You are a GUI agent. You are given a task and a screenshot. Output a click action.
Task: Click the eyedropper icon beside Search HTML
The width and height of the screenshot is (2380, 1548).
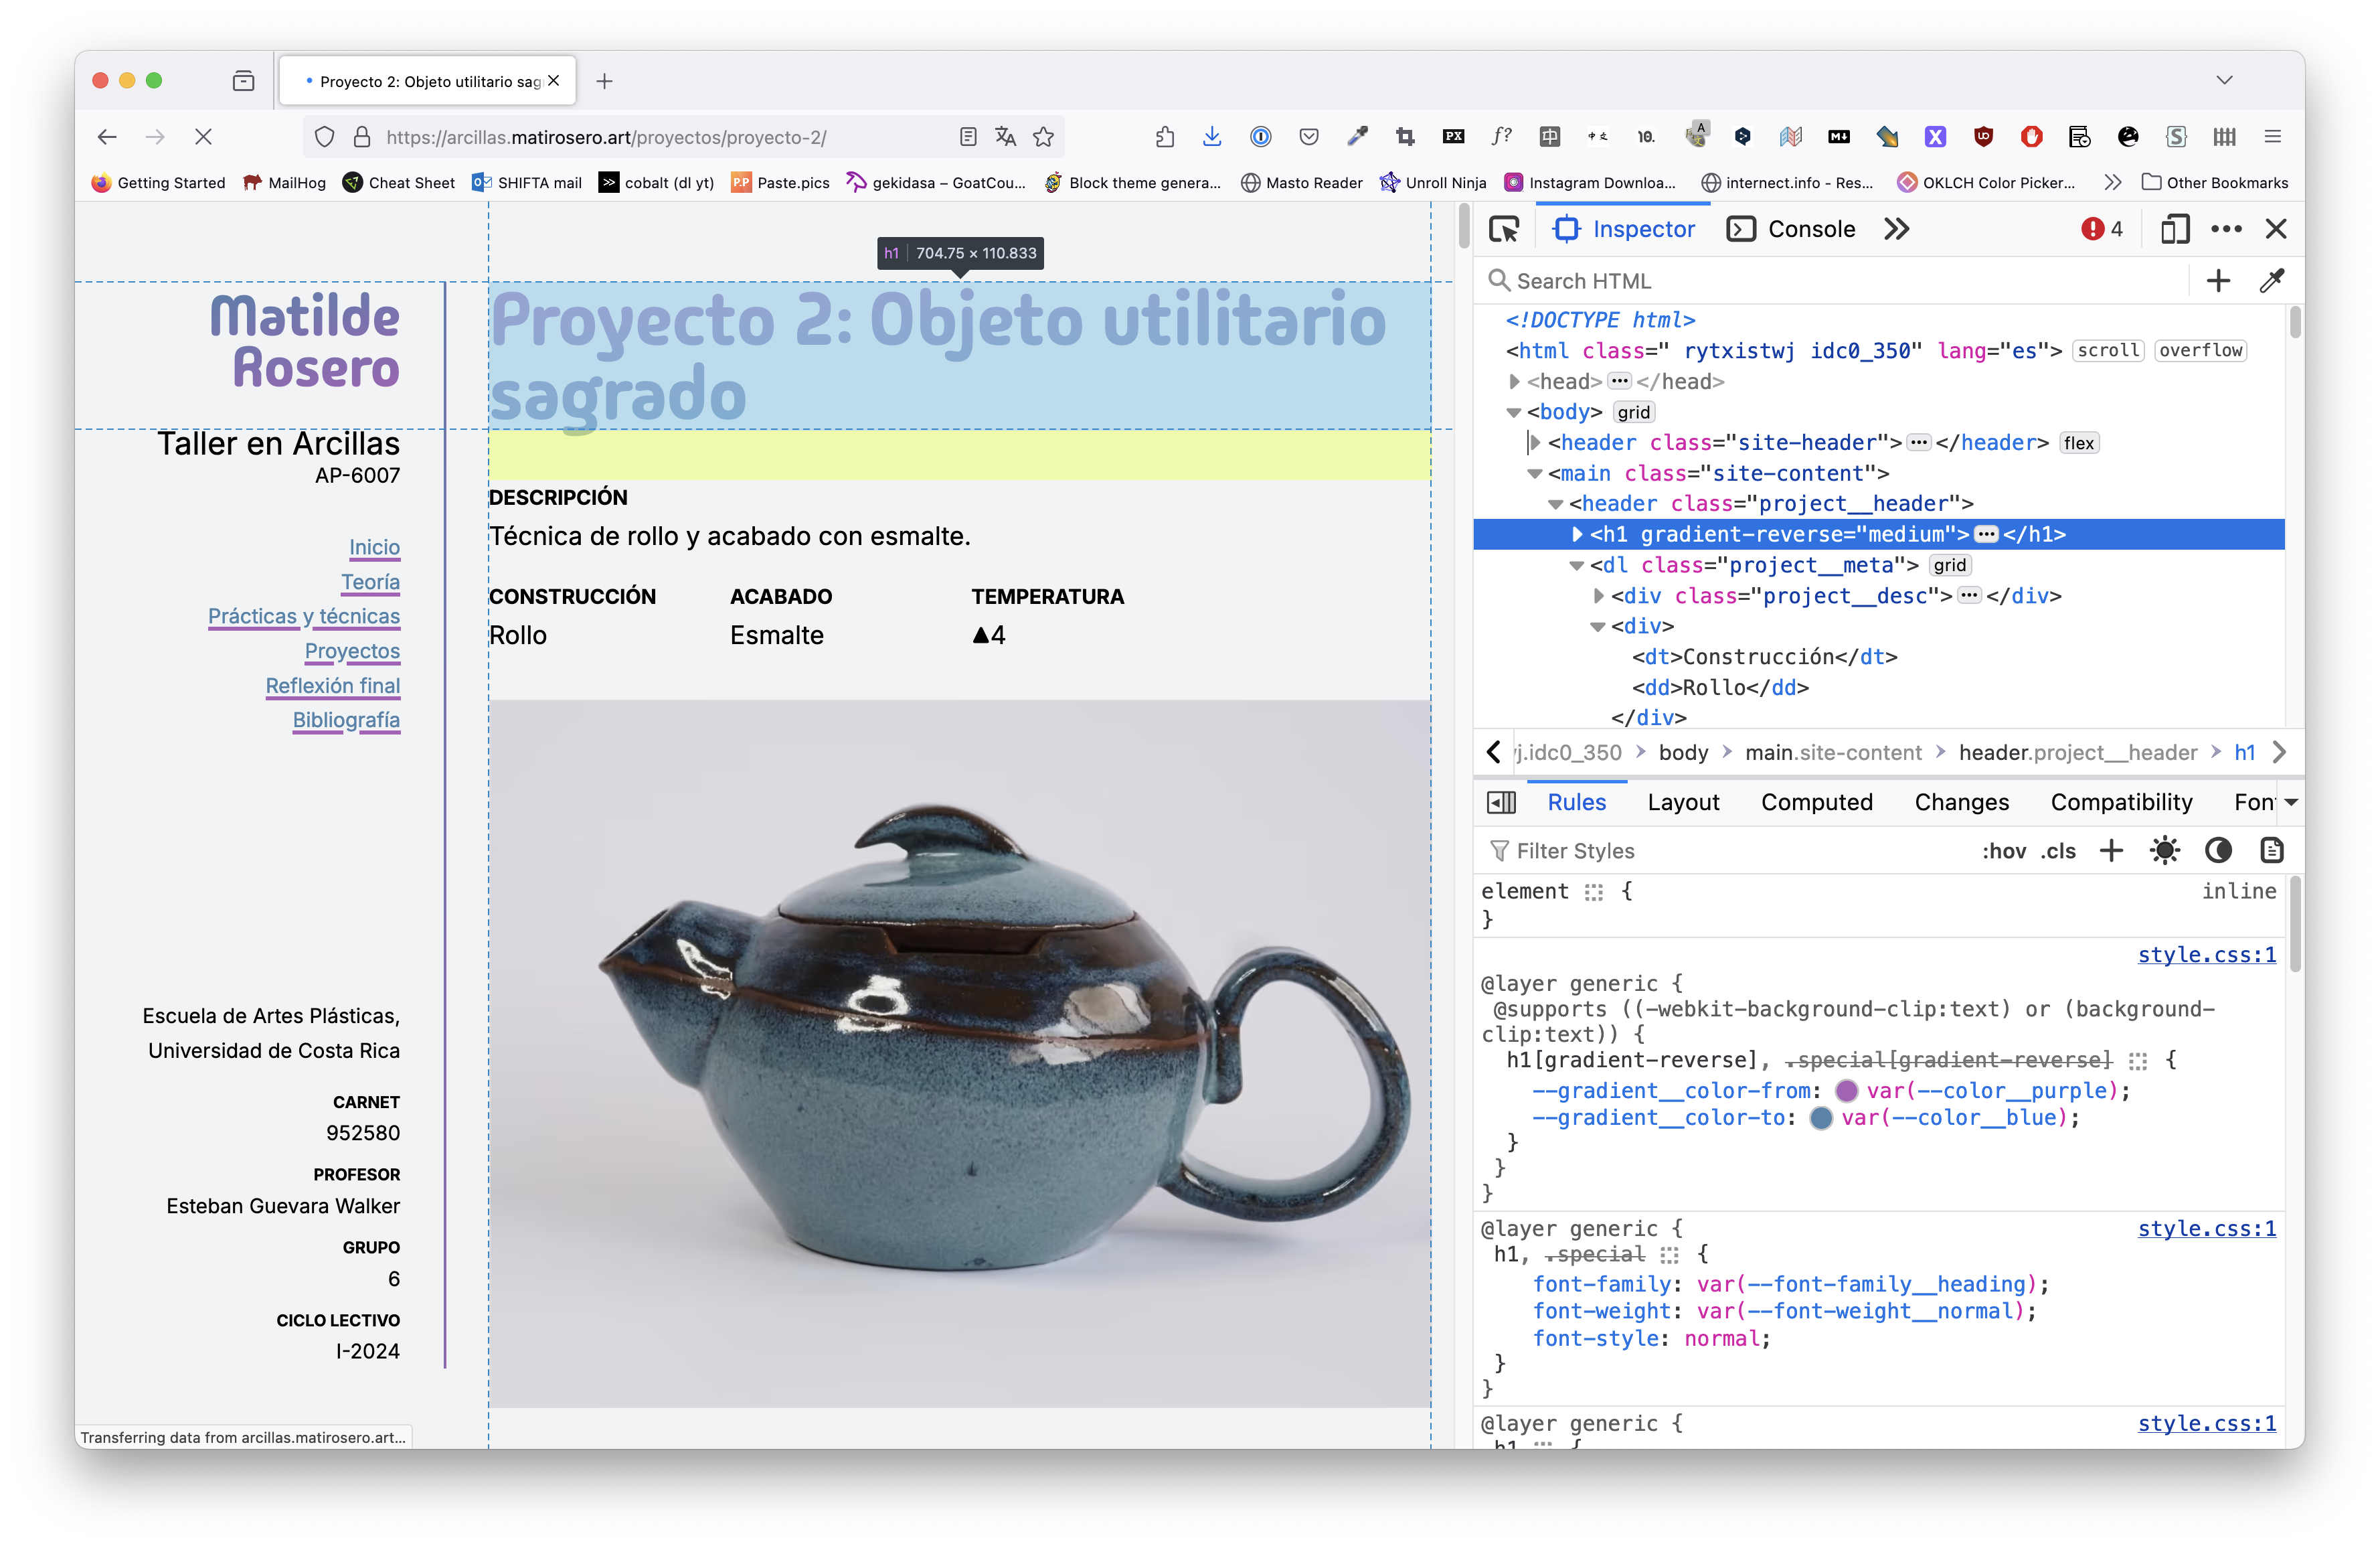click(2271, 281)
